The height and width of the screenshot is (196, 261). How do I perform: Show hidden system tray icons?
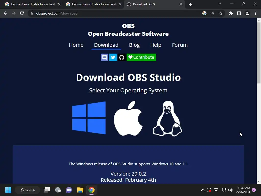pyautogui.click(x=203, y=190)
